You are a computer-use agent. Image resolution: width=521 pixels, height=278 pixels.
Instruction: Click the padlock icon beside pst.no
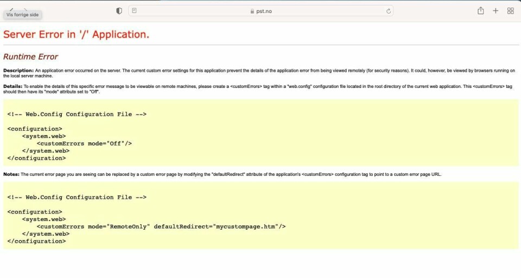[x=252, y=11]
